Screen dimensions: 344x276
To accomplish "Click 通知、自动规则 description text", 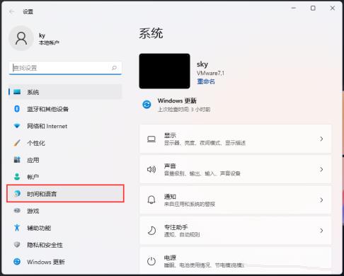I will 182,234.
